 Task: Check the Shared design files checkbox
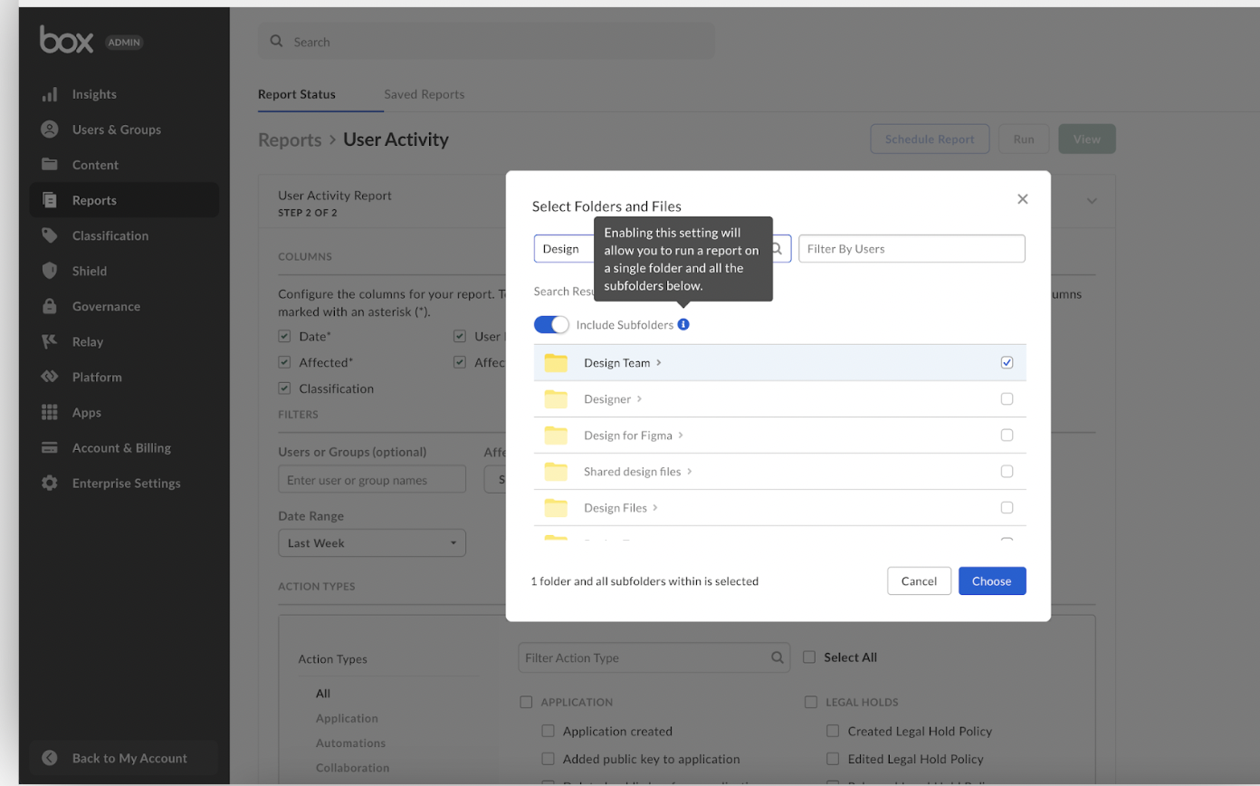click(1007, 472)
